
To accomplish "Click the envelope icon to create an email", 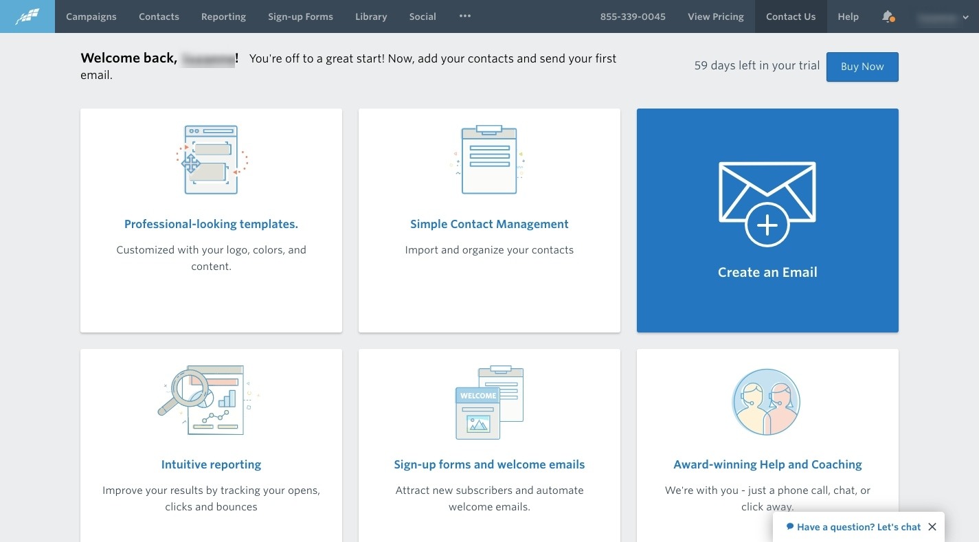I will [767, 203].
